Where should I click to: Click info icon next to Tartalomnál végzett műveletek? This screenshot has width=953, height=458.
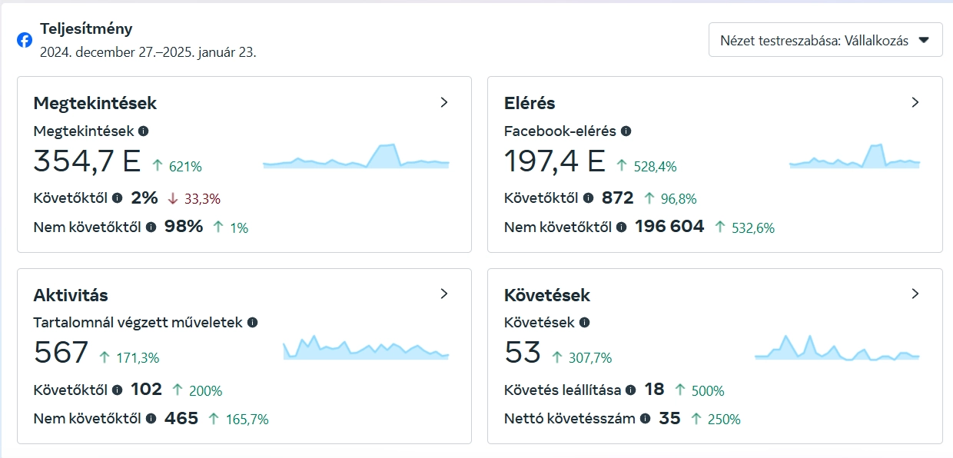(252, 323)
